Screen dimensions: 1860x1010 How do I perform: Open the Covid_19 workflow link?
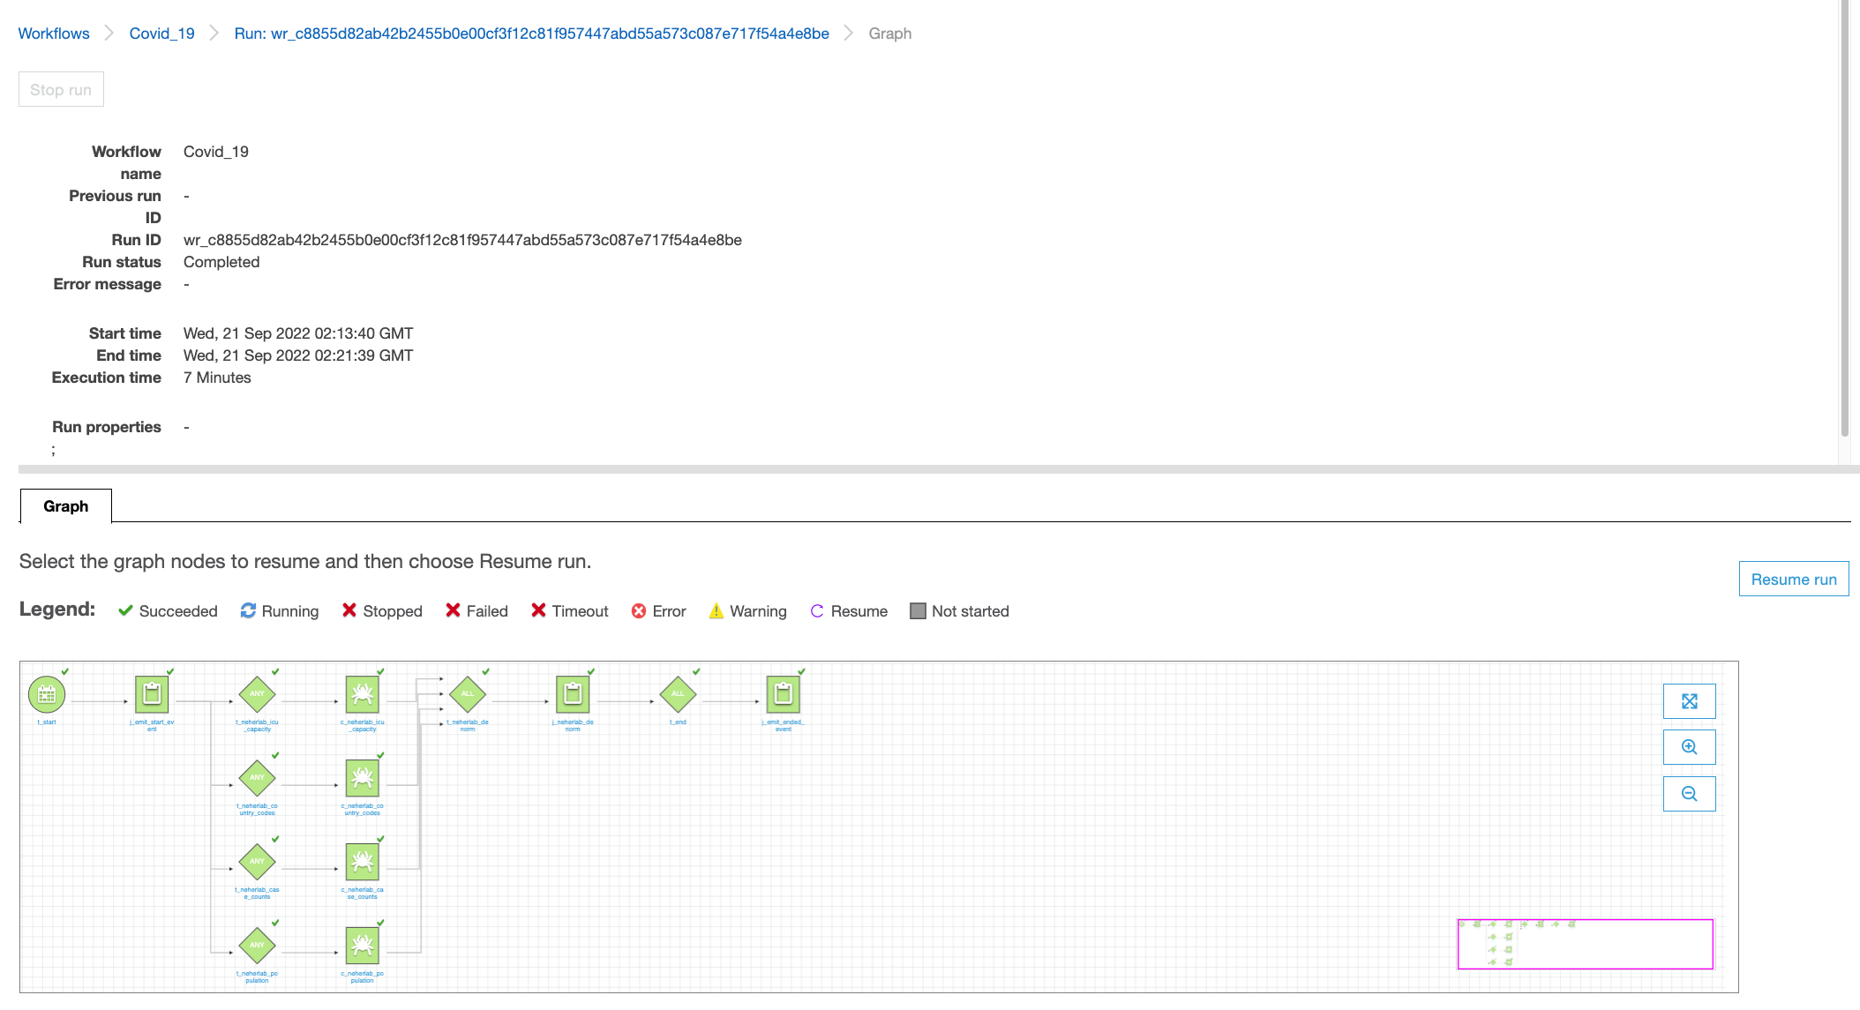161,33
